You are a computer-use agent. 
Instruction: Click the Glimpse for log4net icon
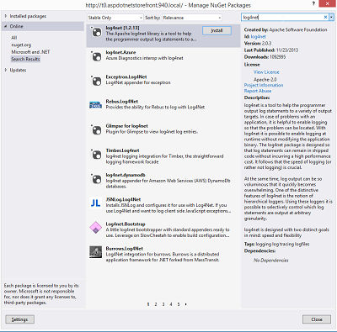click(x=96, y=129)
